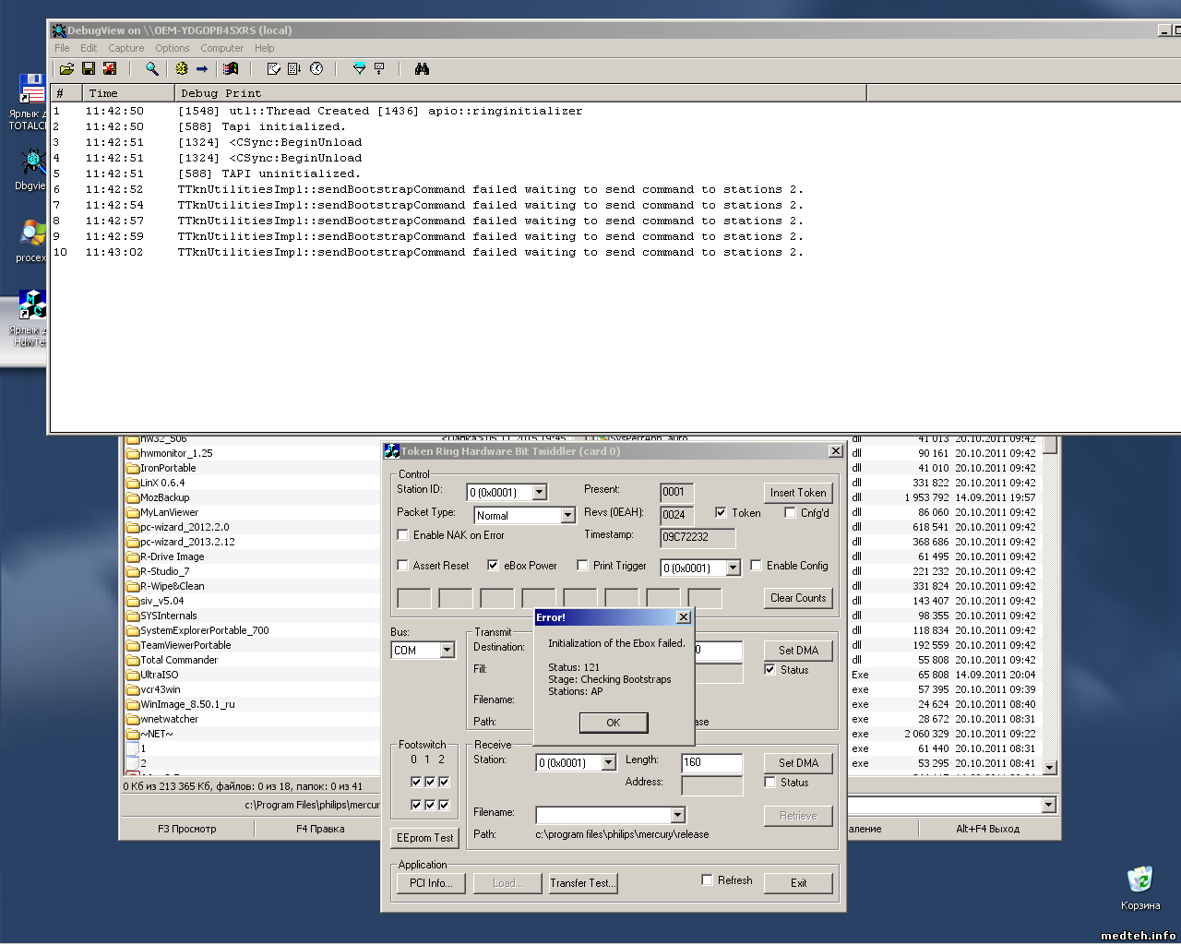Open the Bus COM dropdown
The width and height of the screenshot is (1181, 945).
tap(447, 651)
